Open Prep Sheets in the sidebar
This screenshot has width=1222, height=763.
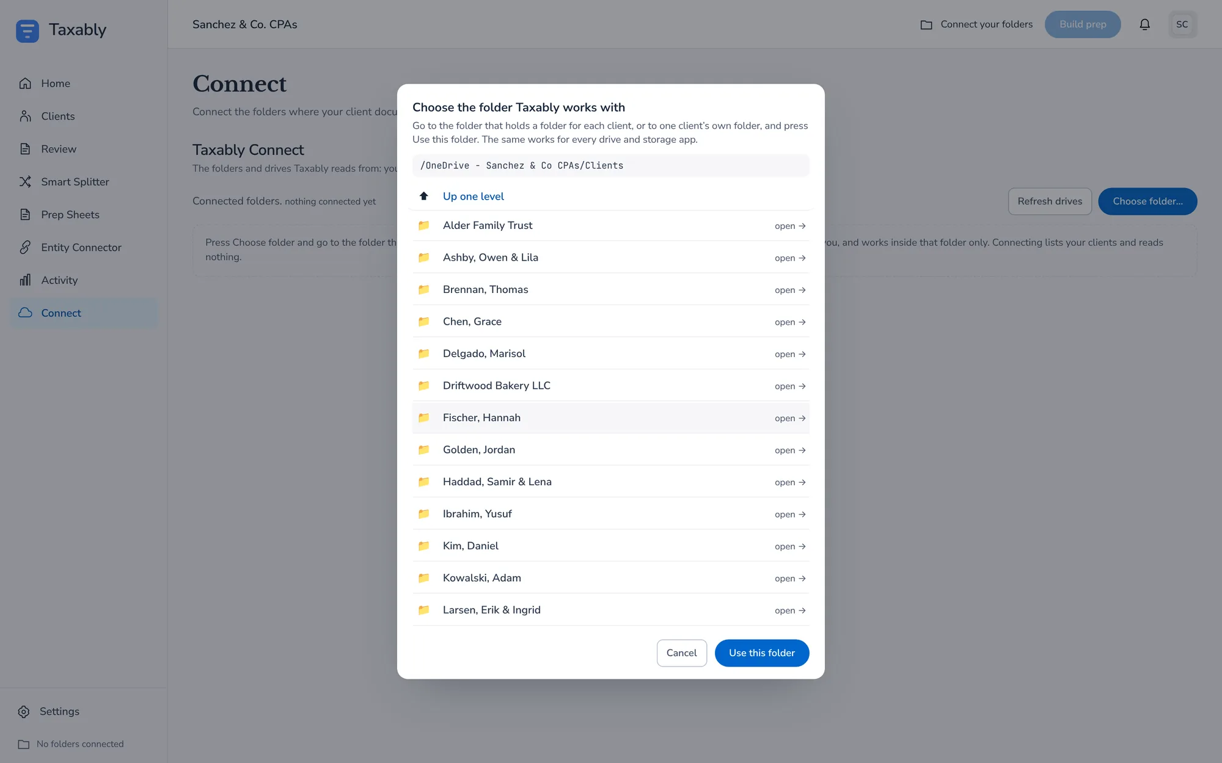pos(84,214)
